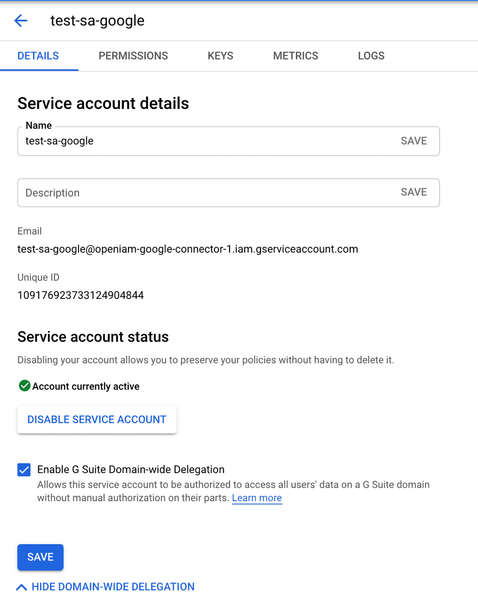Click into the Description input field
The width and height of the screenshot is (478, 601).
(x=203, y=193)
